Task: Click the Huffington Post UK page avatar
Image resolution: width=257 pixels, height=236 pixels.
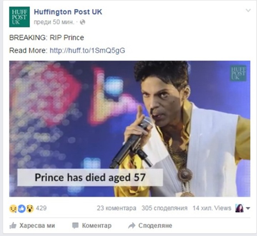Action: (19, 17)
